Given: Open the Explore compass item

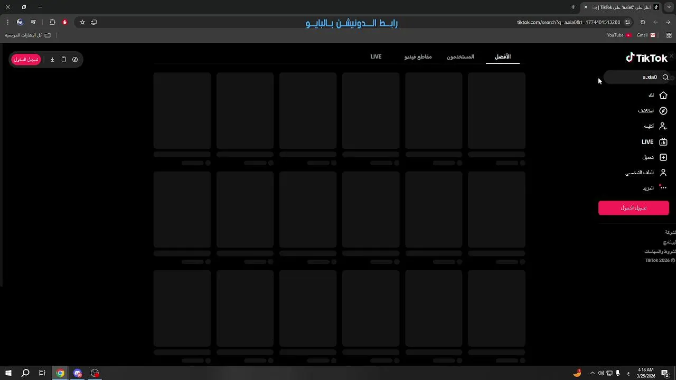Looking at the screenshot, I should click(x=653, y=111).
